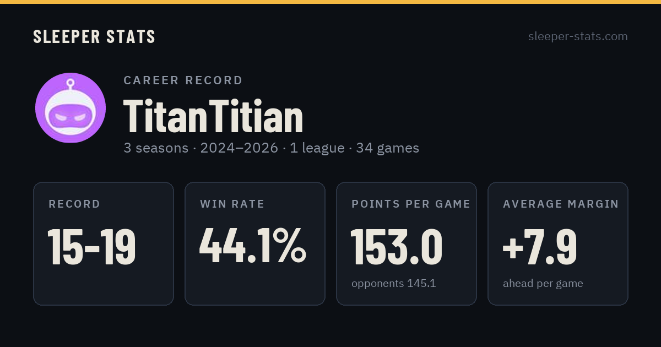Image resolution: width=661 pixels, height=347 pixels.
Task: Open the Points Per Game card
Action: point(407,243)
